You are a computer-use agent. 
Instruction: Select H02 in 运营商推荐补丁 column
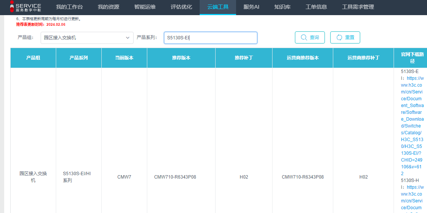(x=363, y=177)
